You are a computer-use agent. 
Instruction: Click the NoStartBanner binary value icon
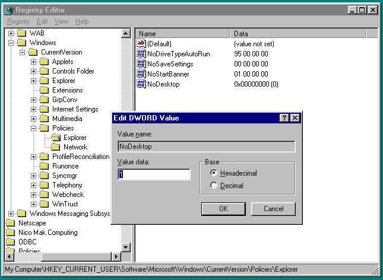point(141,74)
